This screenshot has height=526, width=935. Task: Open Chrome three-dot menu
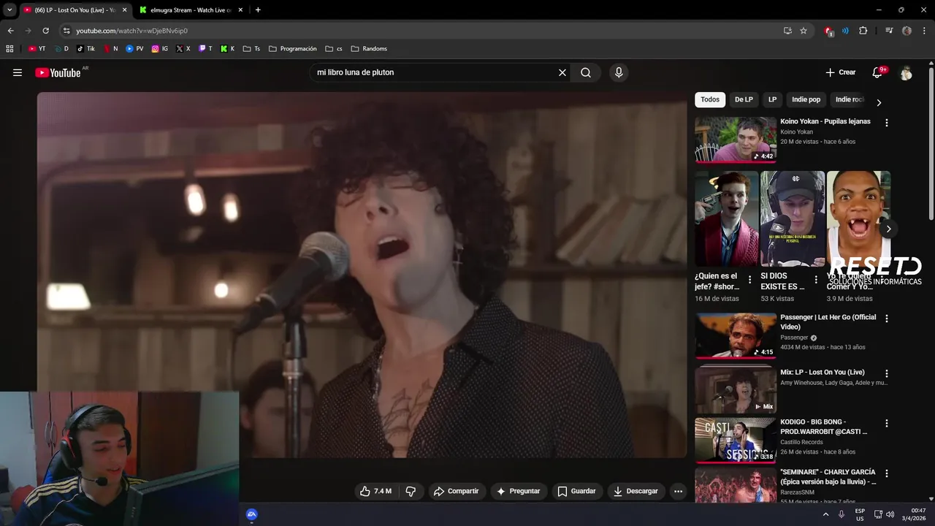click(923, 31)
